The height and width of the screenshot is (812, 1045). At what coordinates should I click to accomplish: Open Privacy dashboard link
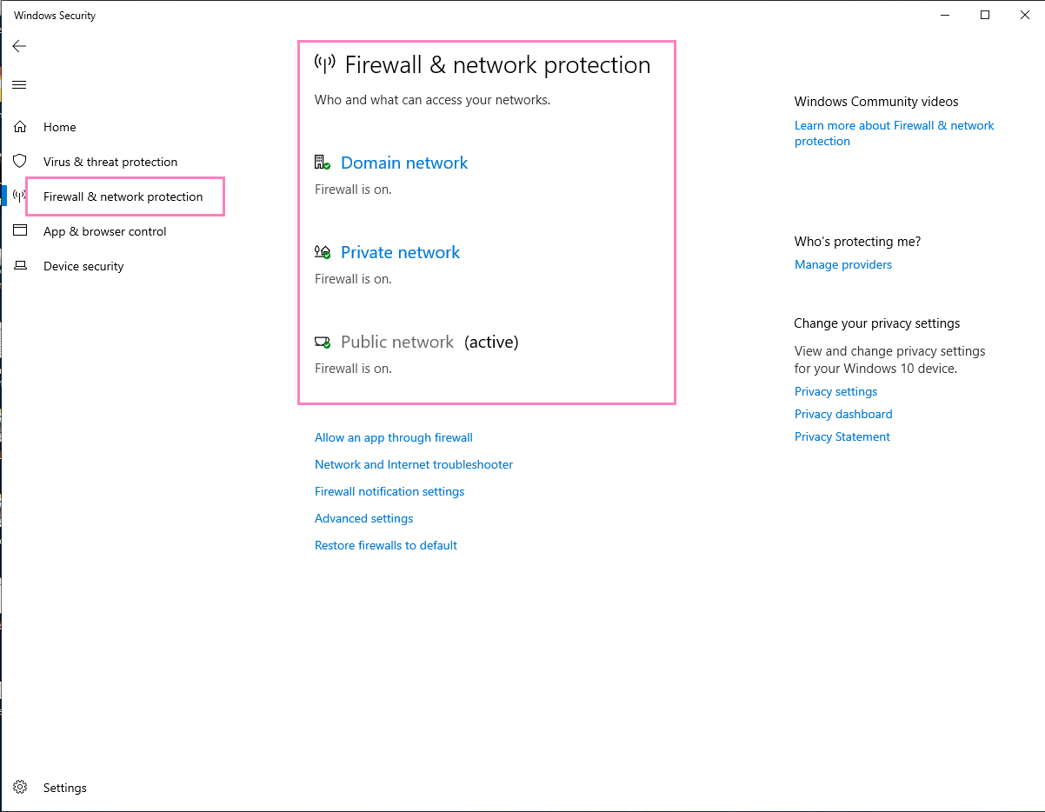[843, 414]
